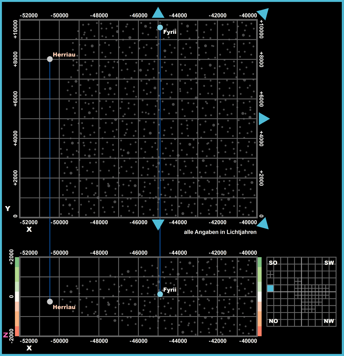The height and width of the screenshot is (356, 344).
Task: Click the downward navigation arrow below the map
Action: coord(158,224)
